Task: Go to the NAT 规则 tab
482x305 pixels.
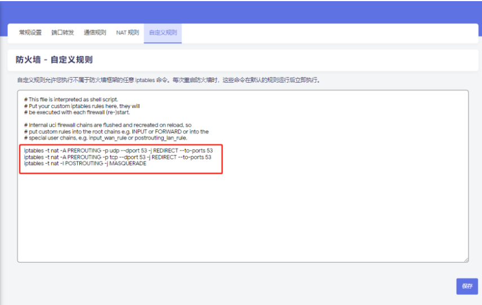Action: pyautogui.click(x=127, y=33)
